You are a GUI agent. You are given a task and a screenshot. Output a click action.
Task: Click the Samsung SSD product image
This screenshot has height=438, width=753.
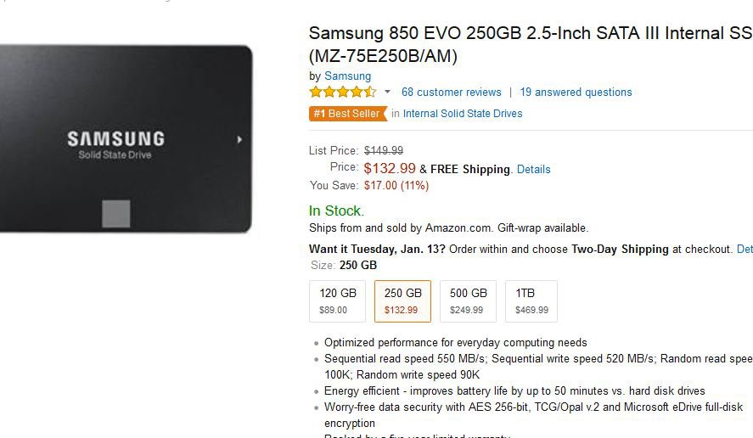tap(126, 139)
